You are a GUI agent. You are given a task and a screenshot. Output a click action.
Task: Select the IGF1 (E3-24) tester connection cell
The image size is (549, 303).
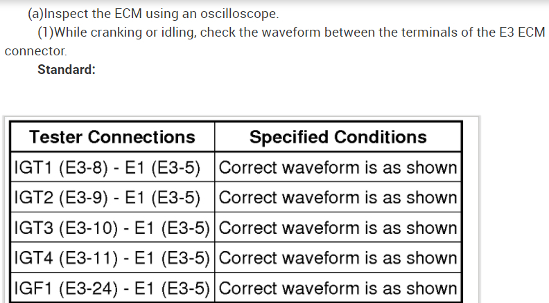click(112, 288)
